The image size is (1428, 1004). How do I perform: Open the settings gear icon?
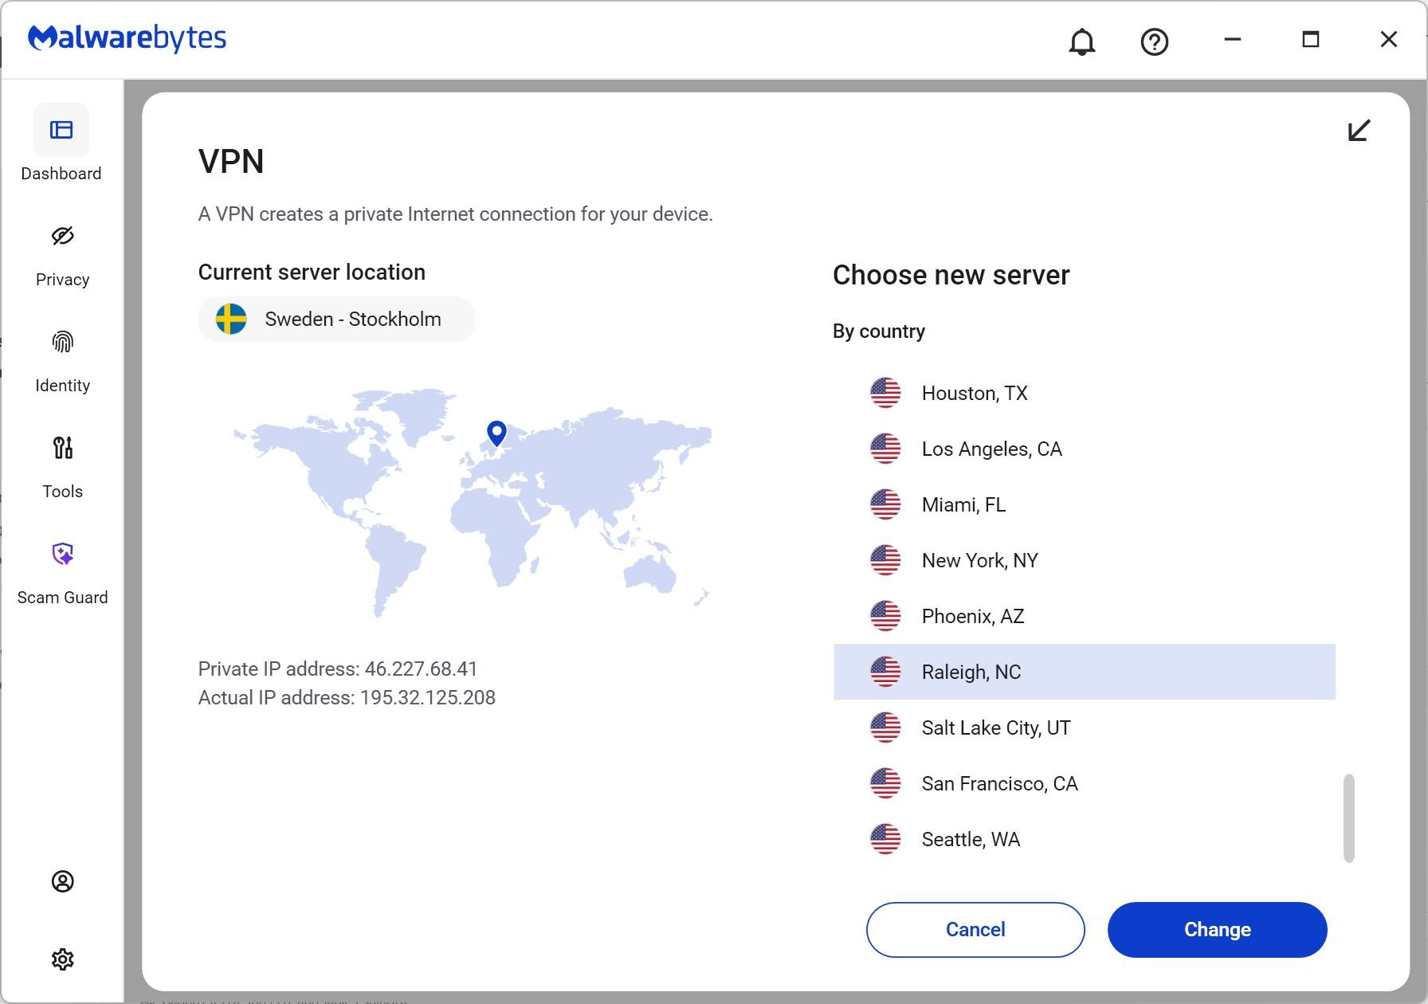pos(62,959)
